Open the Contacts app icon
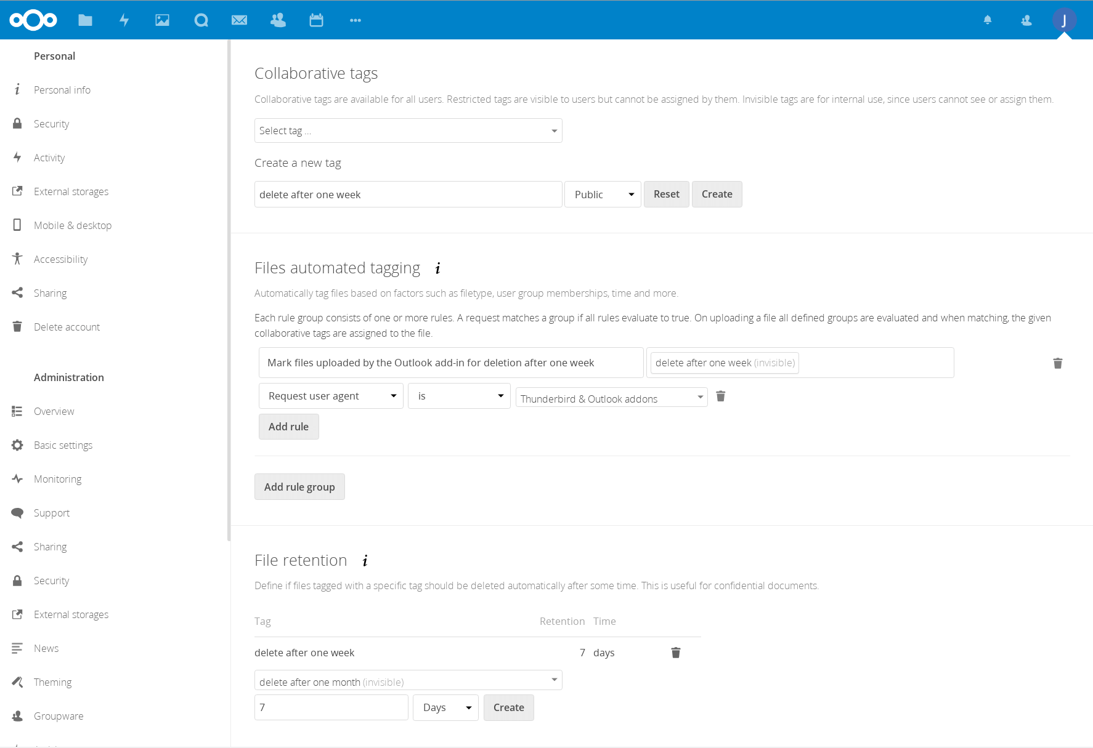Image resolution: width=1093 pixels, height=748 pixels. pos(278,20)
